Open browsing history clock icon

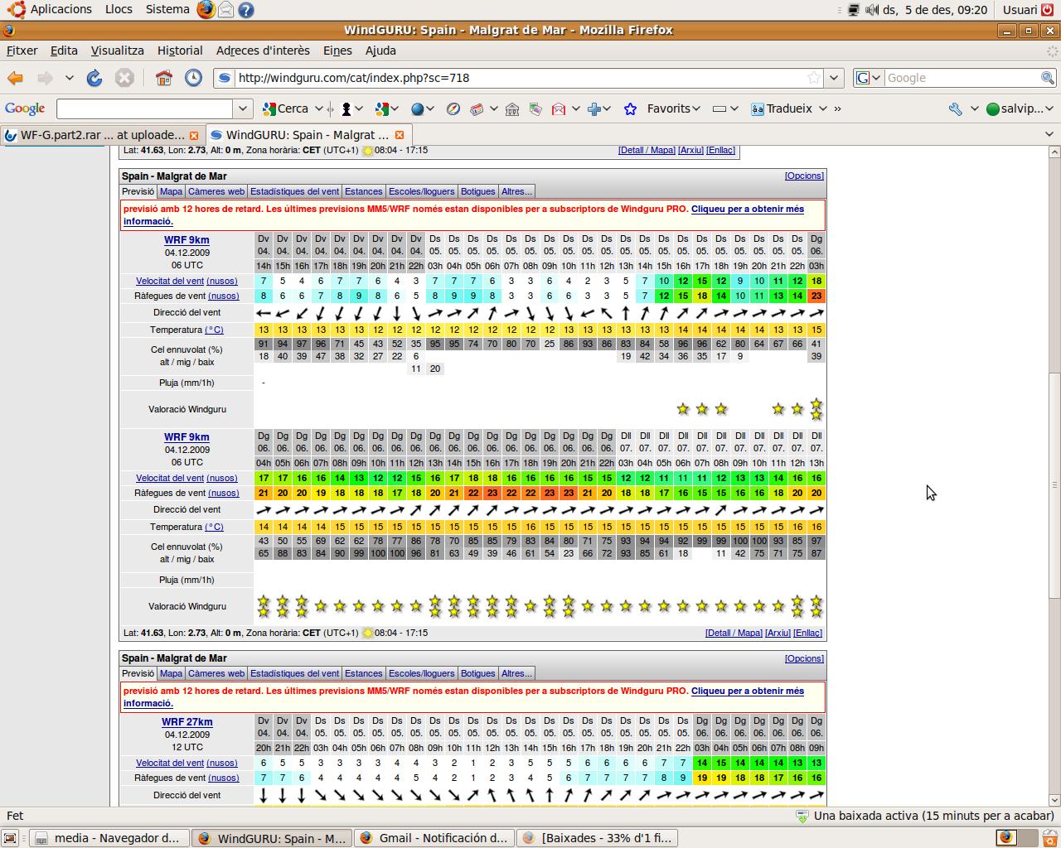(193, 78)
